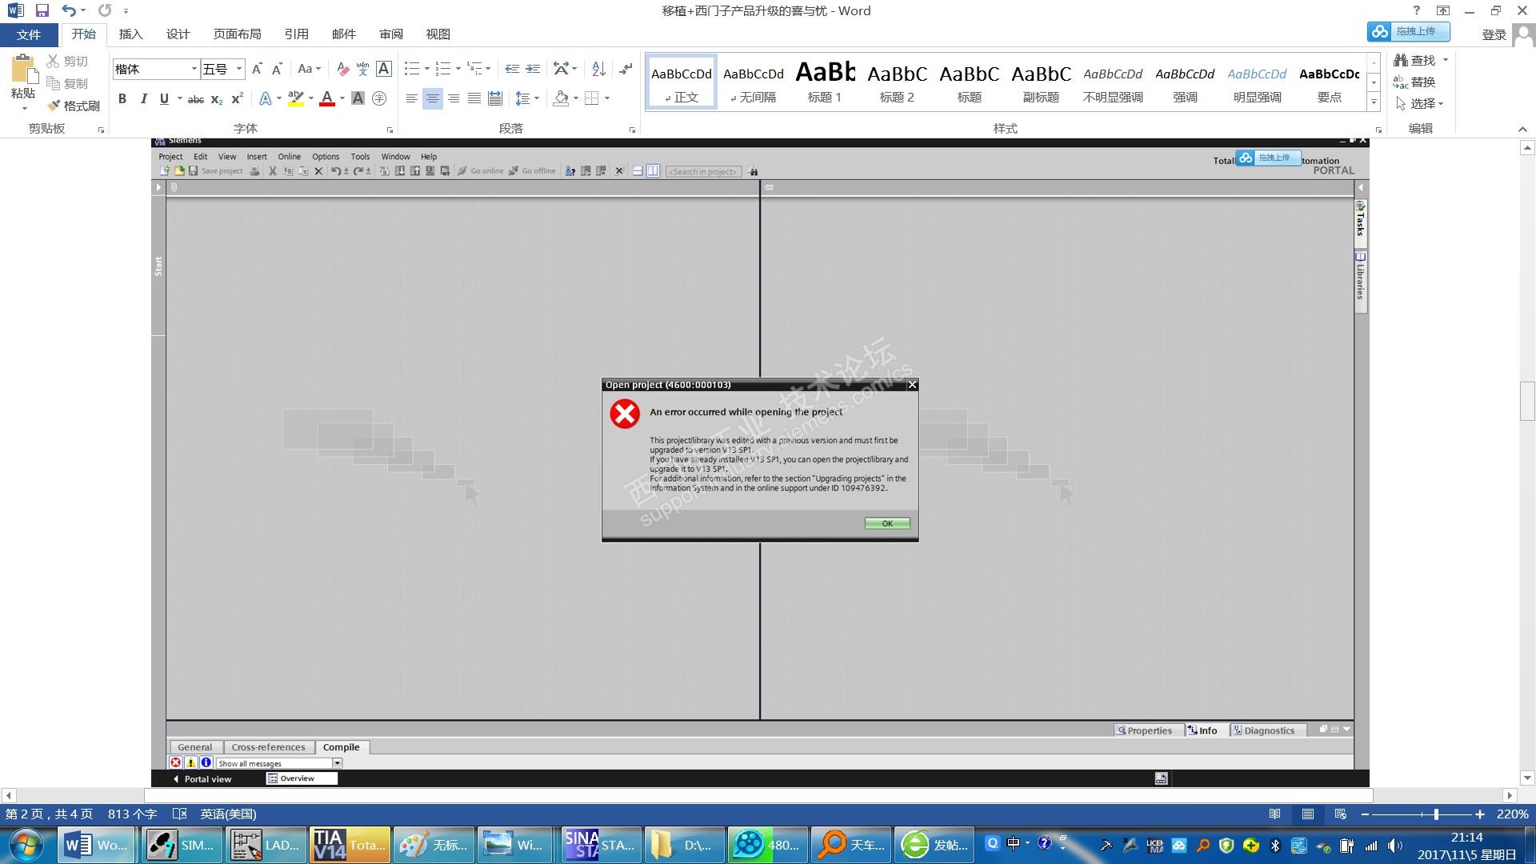The image size is (1536, 864).
Task: Click the 替换 Replace button
Action: tap(1414, 82)
